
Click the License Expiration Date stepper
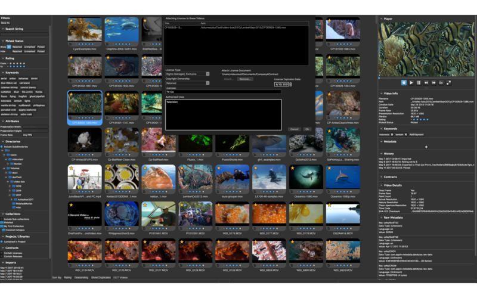(x=290, y=84)
